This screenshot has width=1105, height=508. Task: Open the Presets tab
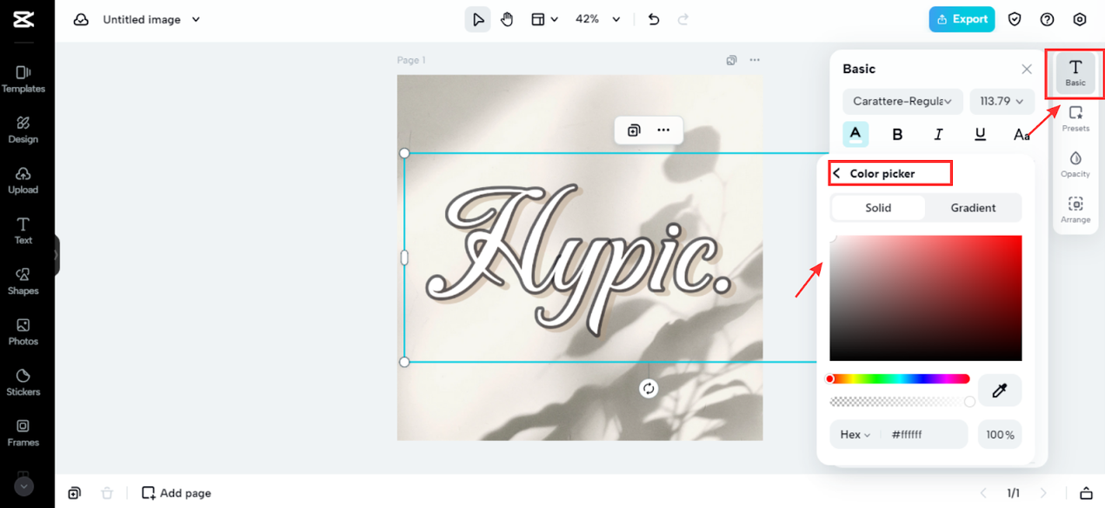click(x=1075, y=118)
